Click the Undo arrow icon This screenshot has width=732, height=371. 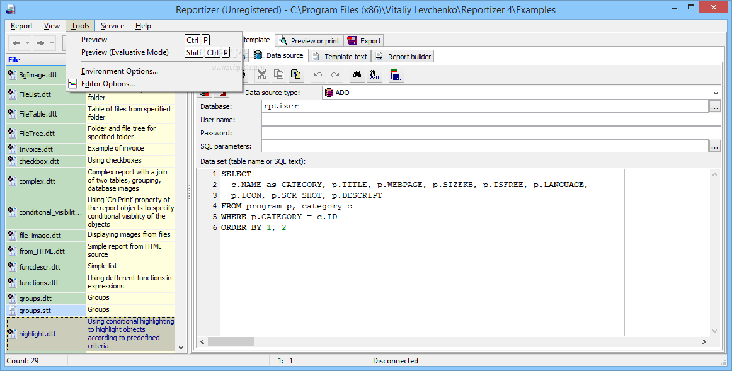pos(318,74)
